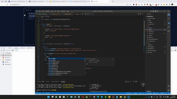Open the Edit menu in VS Code
This screenshot has width=177, height=99.
click(x=43, y=11)
